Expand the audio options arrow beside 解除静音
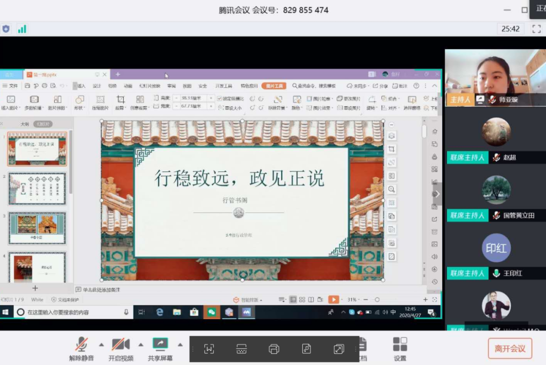 pyautogui.click(x=101, y=345)
